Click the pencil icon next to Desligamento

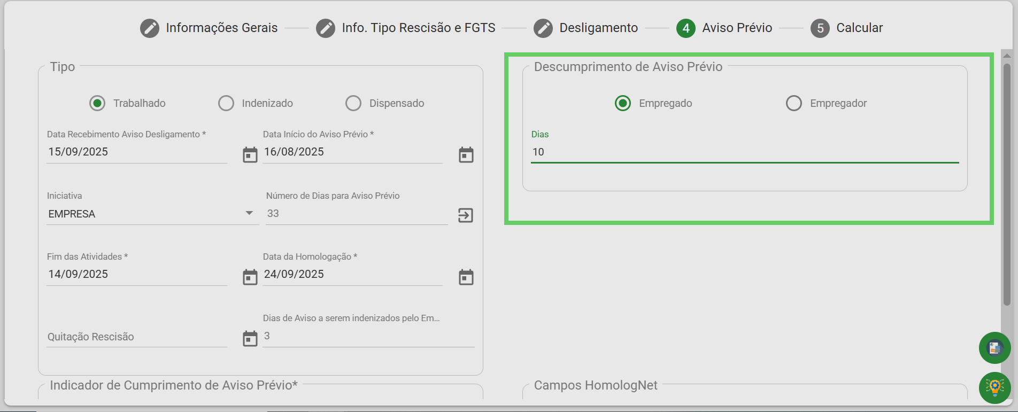point(543,28)
